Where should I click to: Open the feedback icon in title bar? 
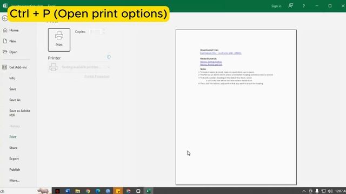click(291, 6)
